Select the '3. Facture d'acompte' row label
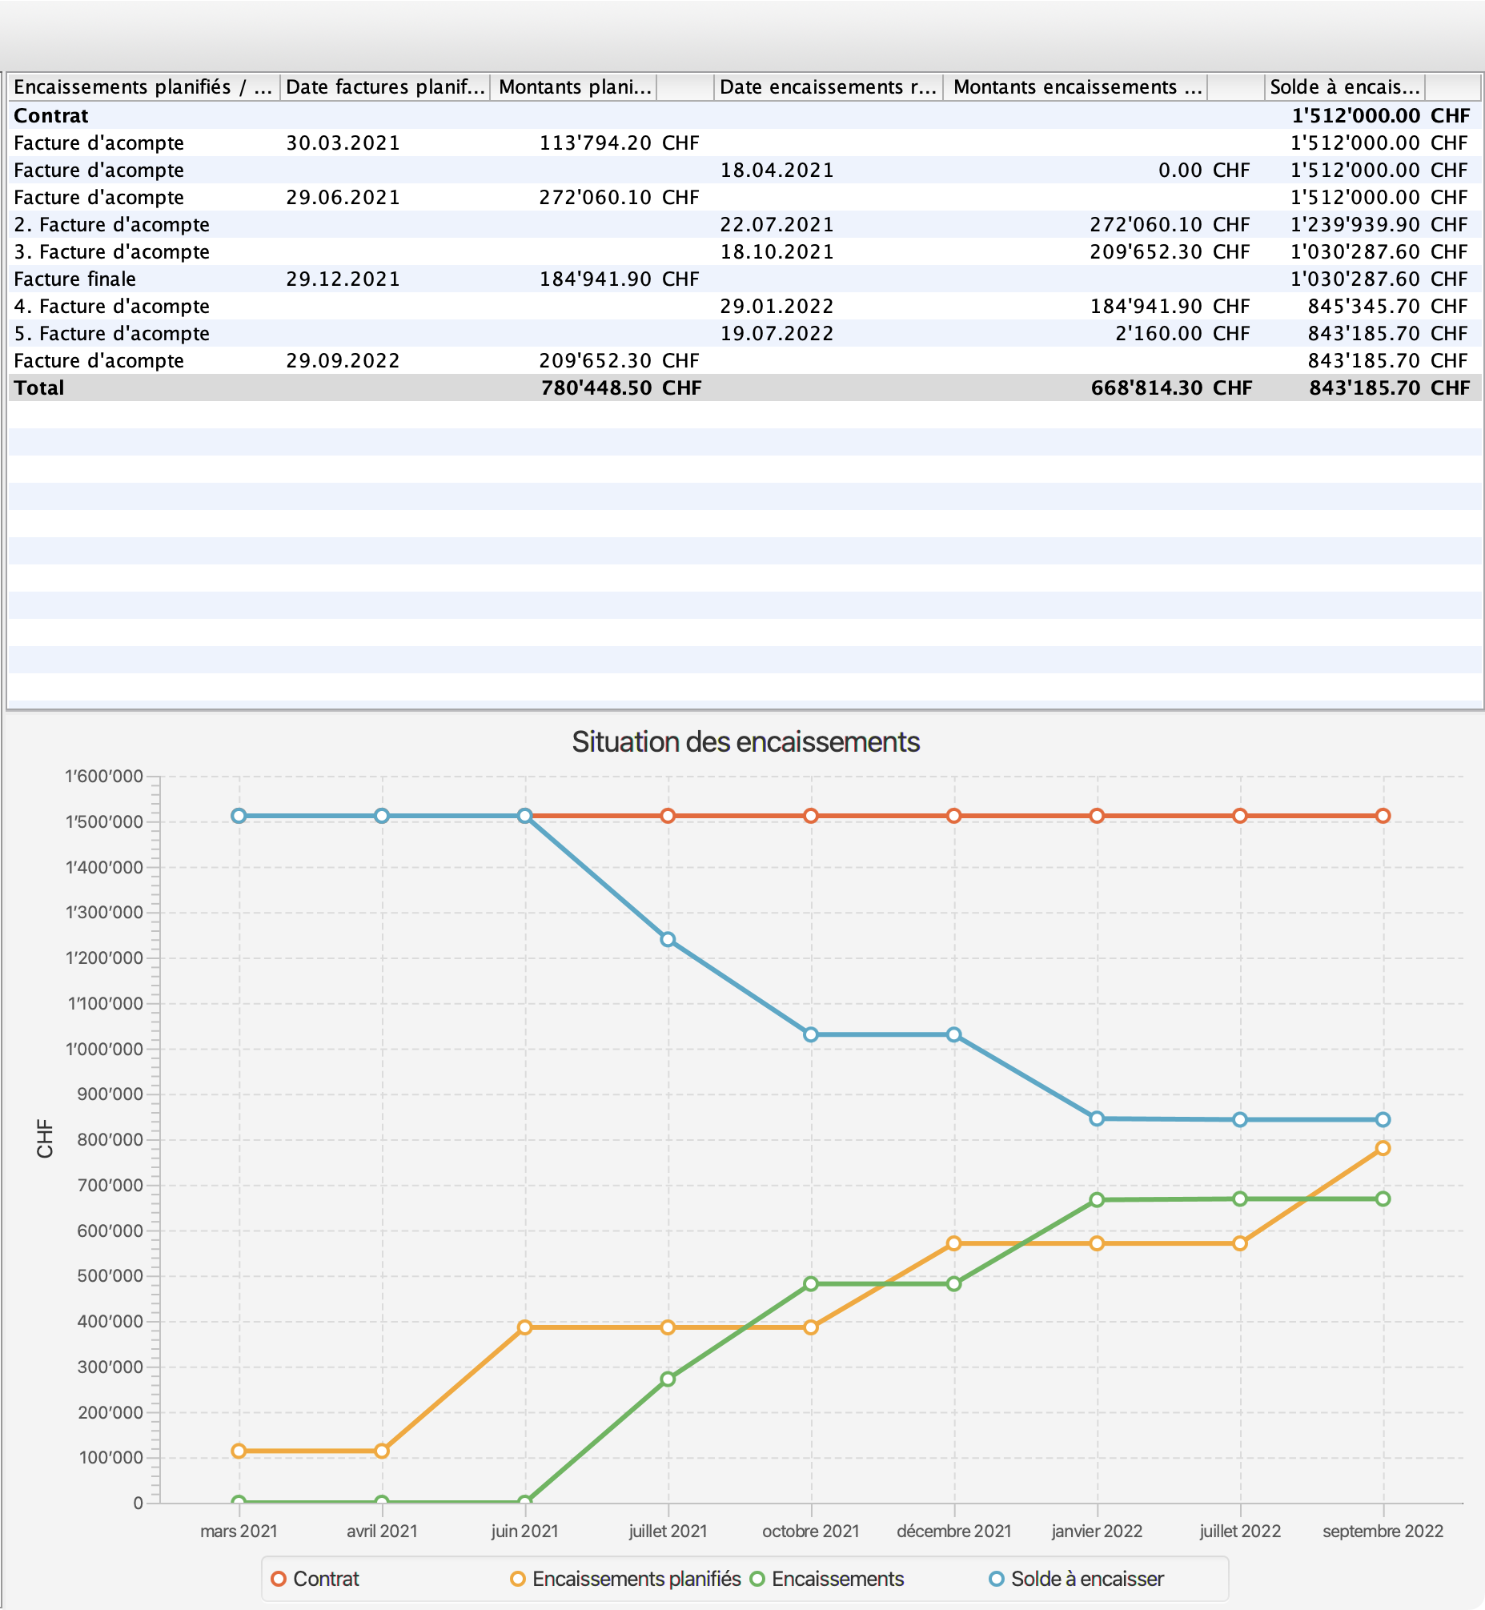The height and width of the screenshot is (1610, 1485). click(x=112, y=252)
